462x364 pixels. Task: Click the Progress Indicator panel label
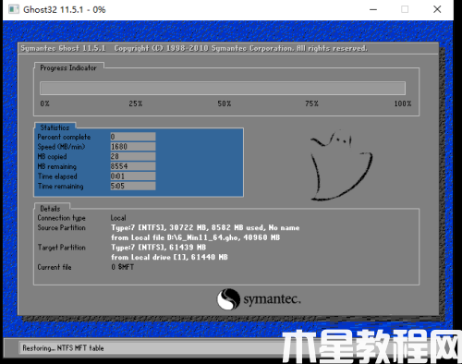tap(68, 67)
